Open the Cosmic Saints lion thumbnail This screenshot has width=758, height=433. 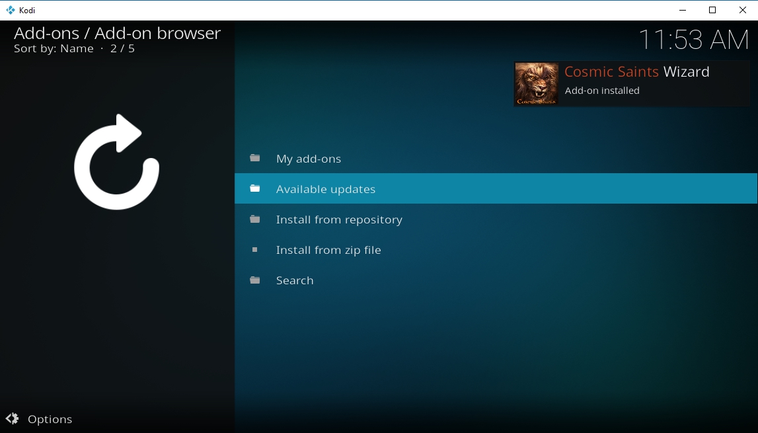[x=536, y=83]
